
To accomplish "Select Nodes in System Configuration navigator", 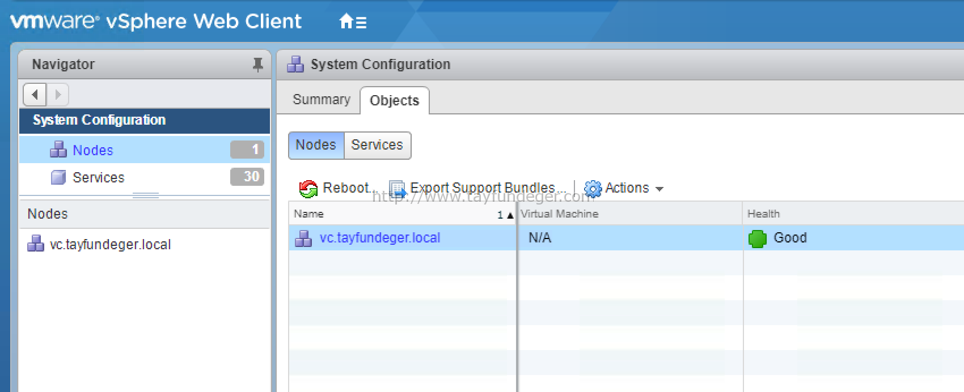I will coord(144,150).
